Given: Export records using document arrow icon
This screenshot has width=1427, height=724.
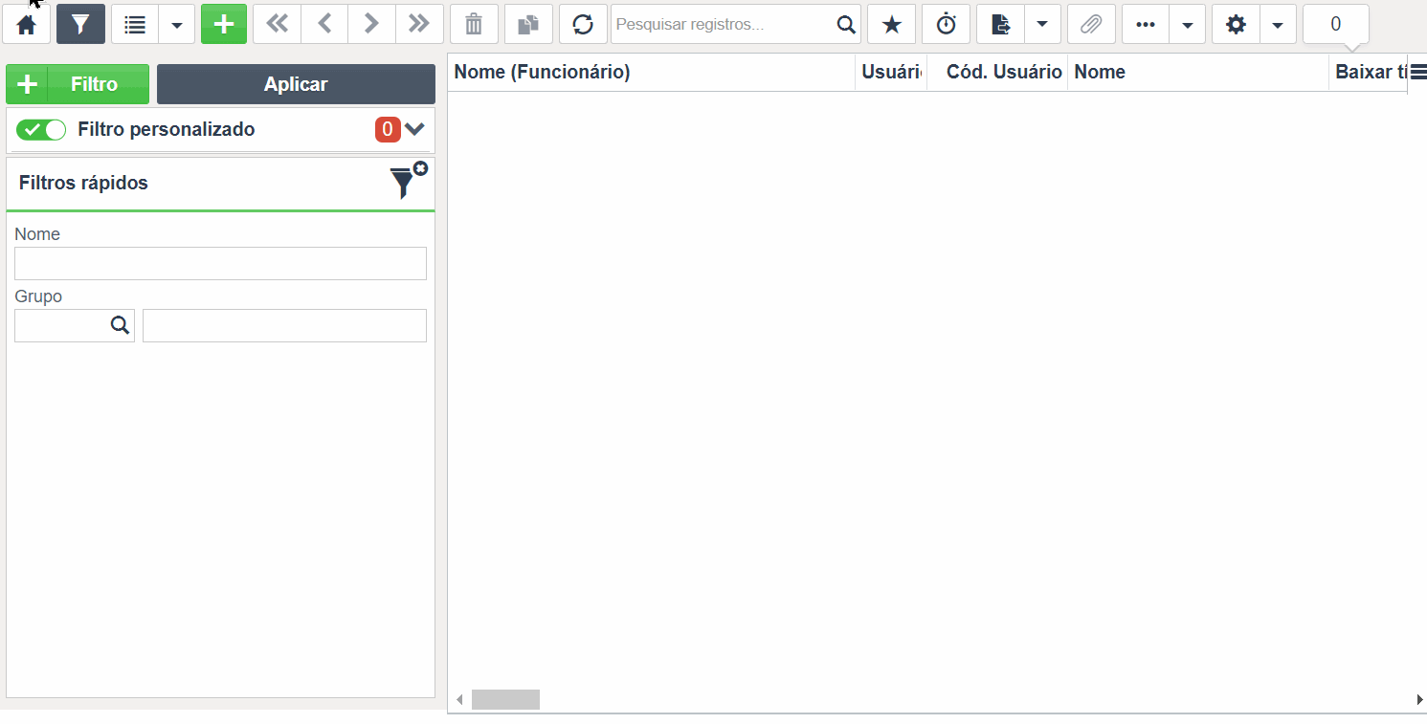Looking at the screenshot, I should pyautogui.click(x=1001, y=25).
